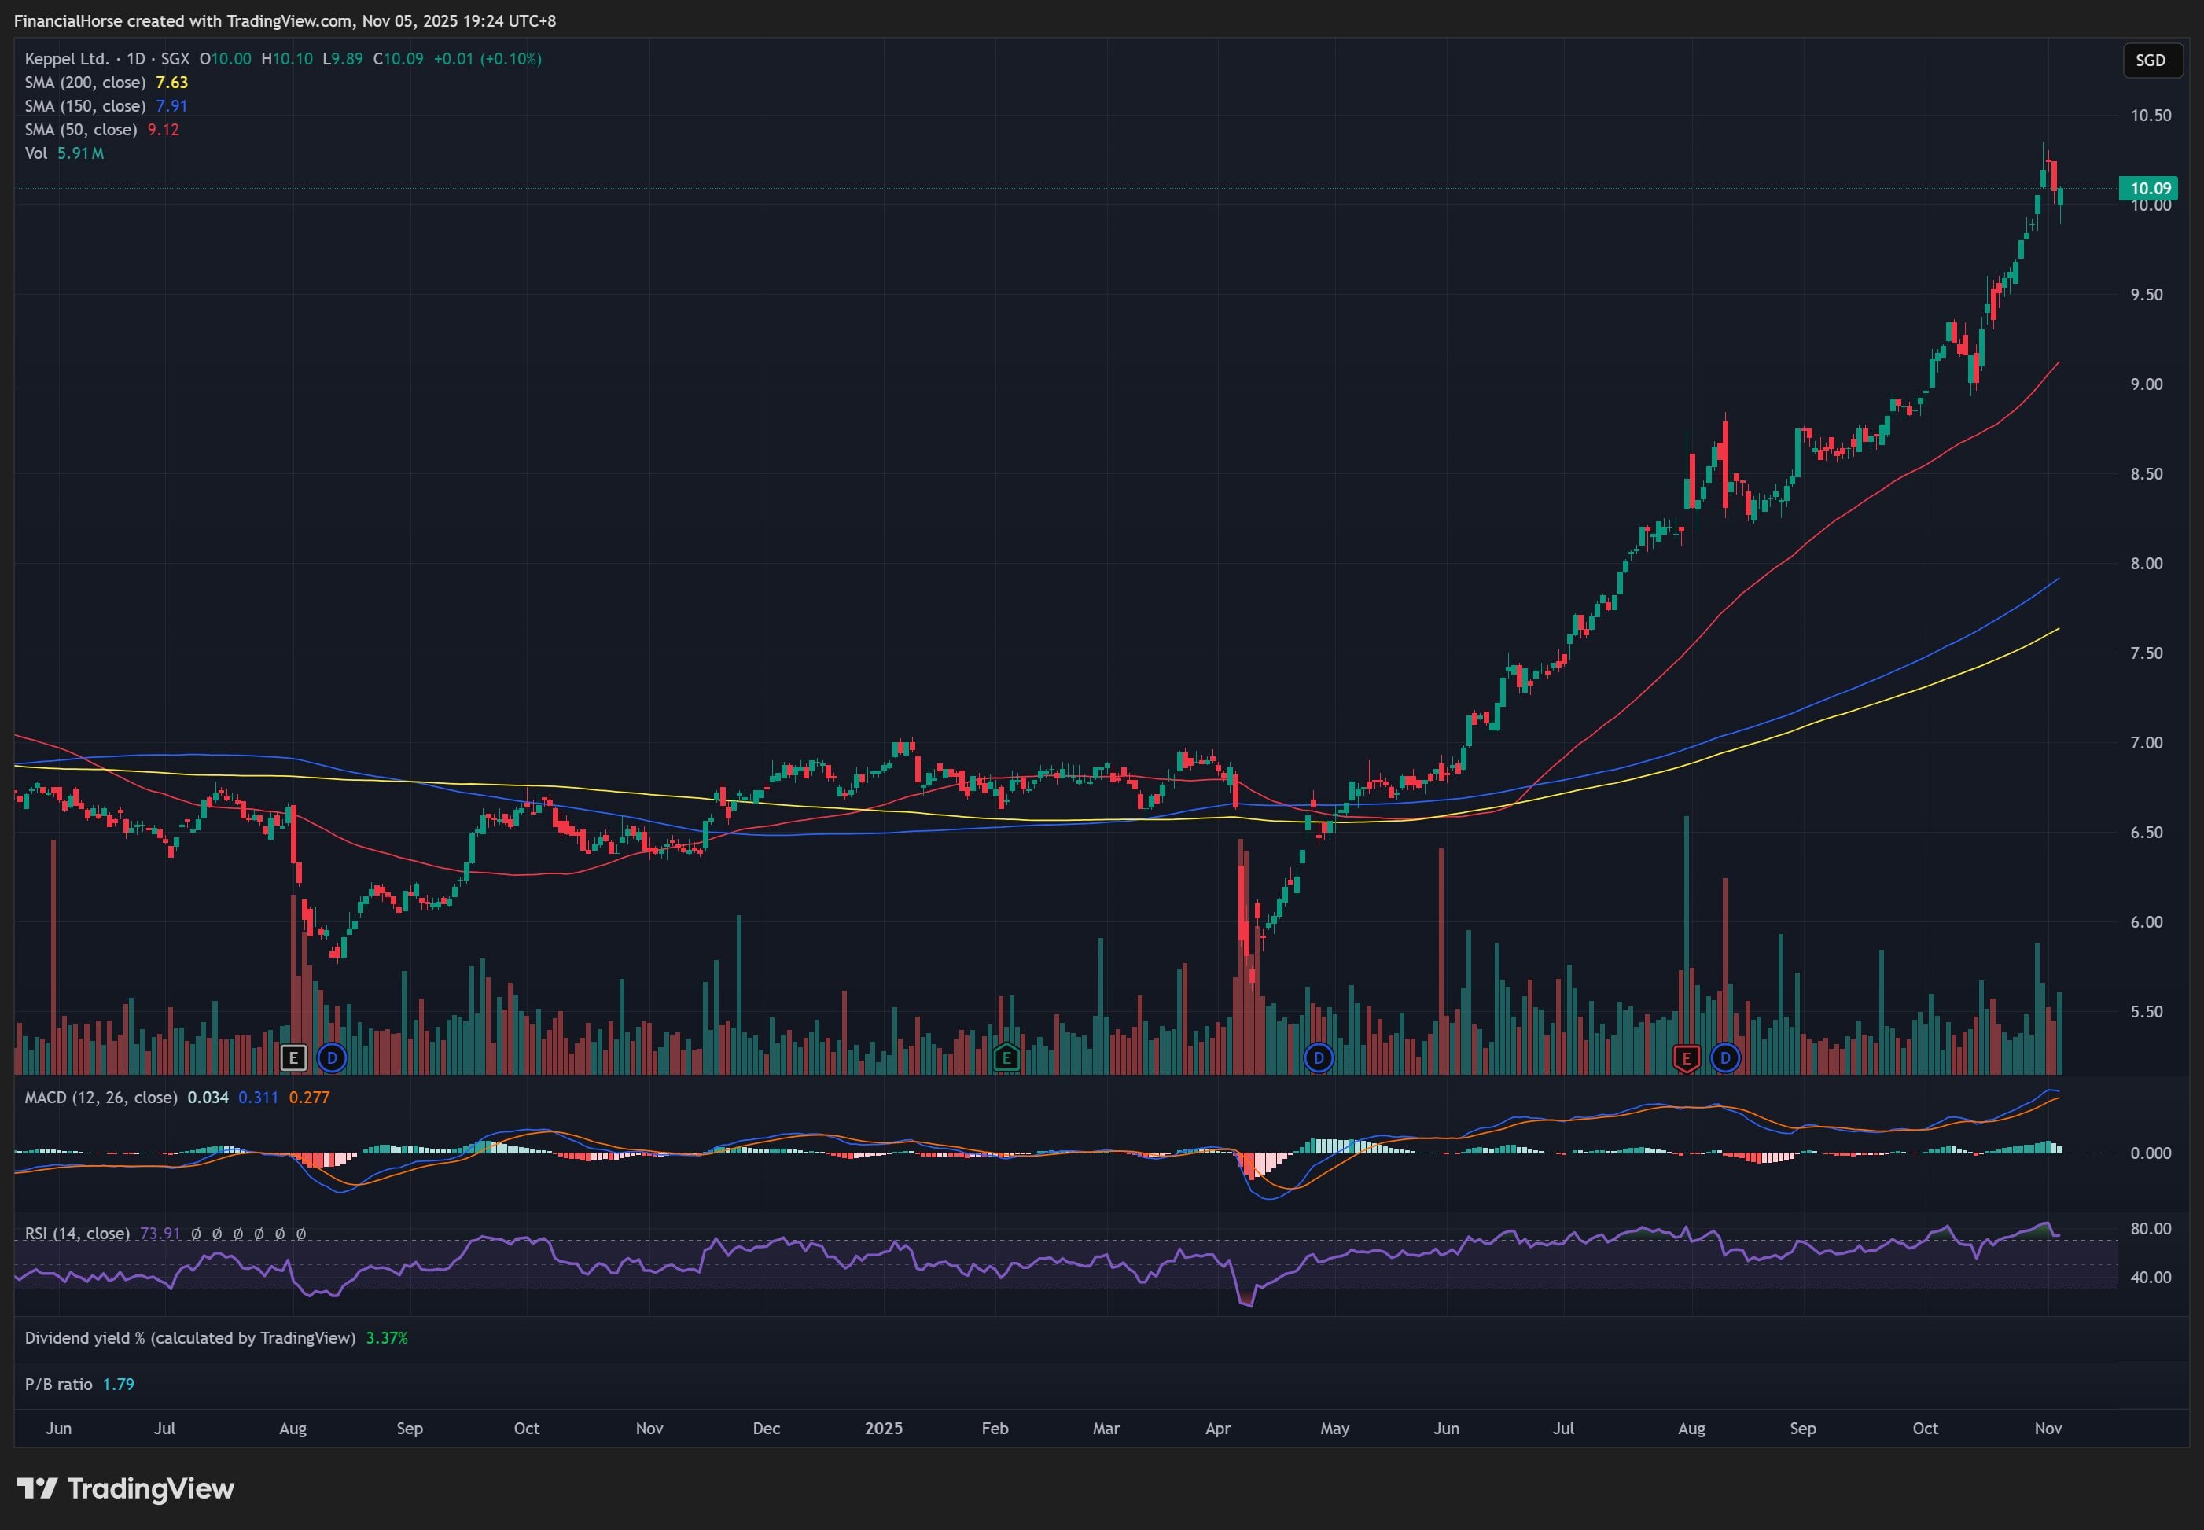Viewport: 2204px width, 1530px height.
Task: Select the SMA (50, close) legend
Action: 80,130
